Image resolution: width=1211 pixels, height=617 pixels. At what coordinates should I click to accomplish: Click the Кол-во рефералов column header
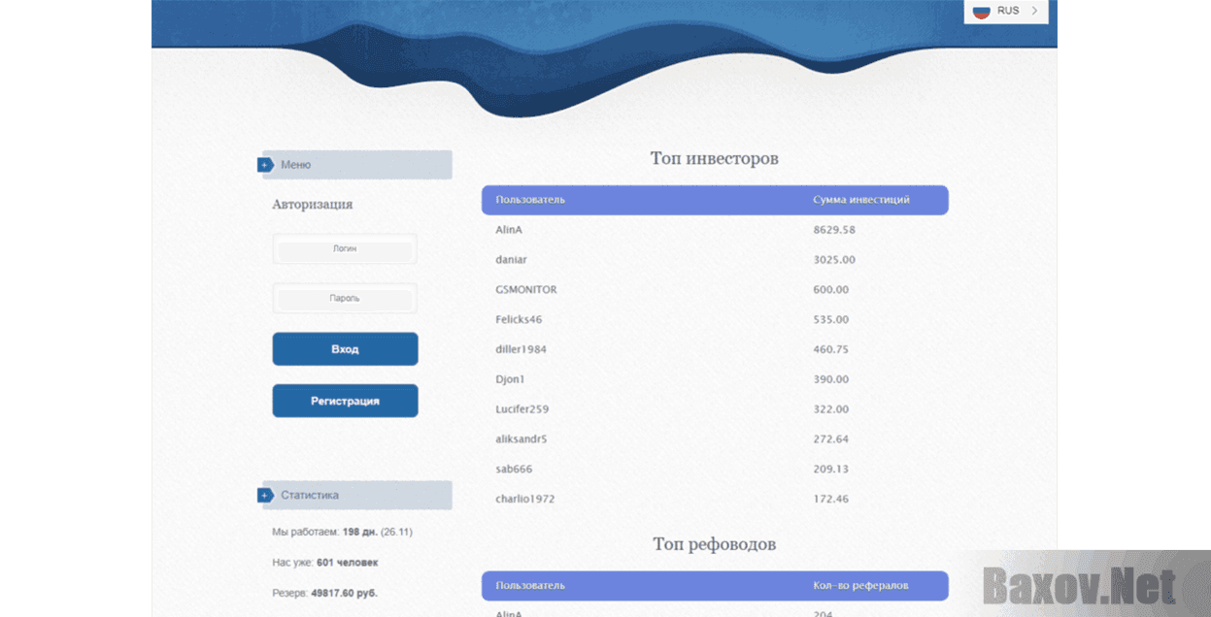click(x=860, y=586)
